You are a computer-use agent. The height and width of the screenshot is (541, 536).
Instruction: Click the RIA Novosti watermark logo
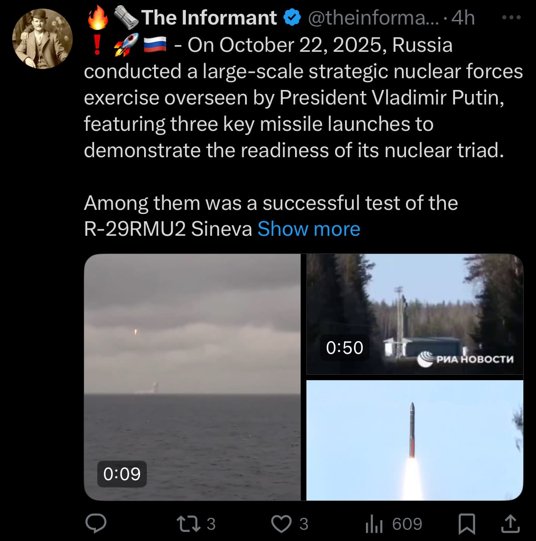466,359
